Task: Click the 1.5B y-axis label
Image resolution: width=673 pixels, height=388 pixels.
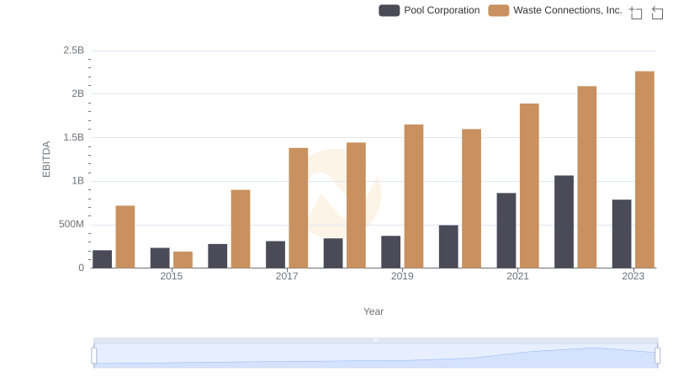Action: (x=74, y=137)
